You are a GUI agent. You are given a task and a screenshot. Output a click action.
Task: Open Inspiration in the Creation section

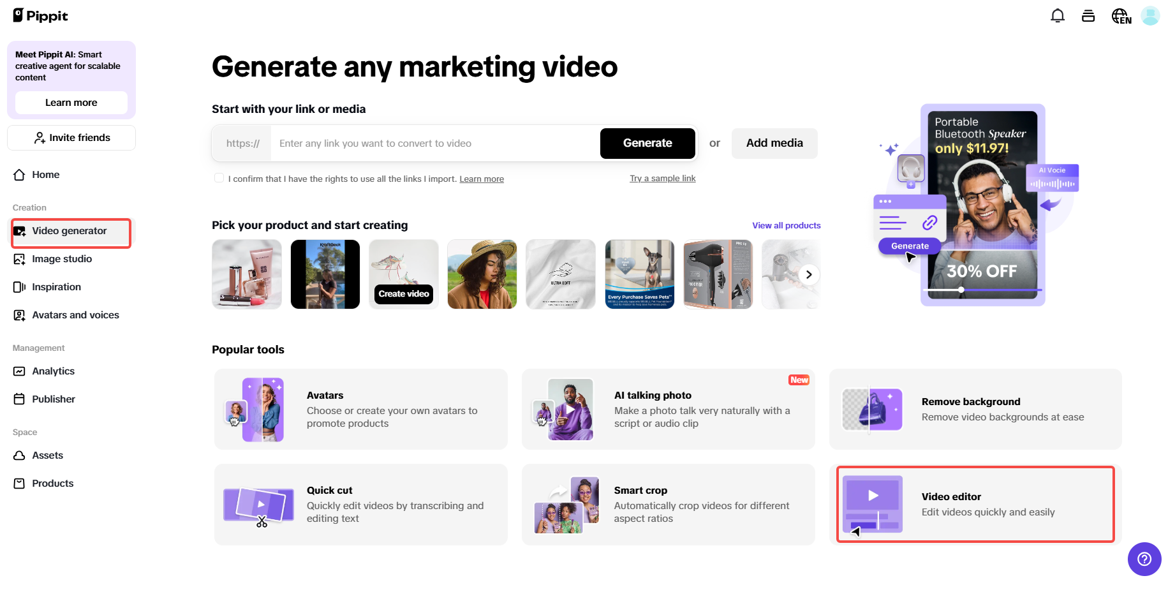[56, 286]
